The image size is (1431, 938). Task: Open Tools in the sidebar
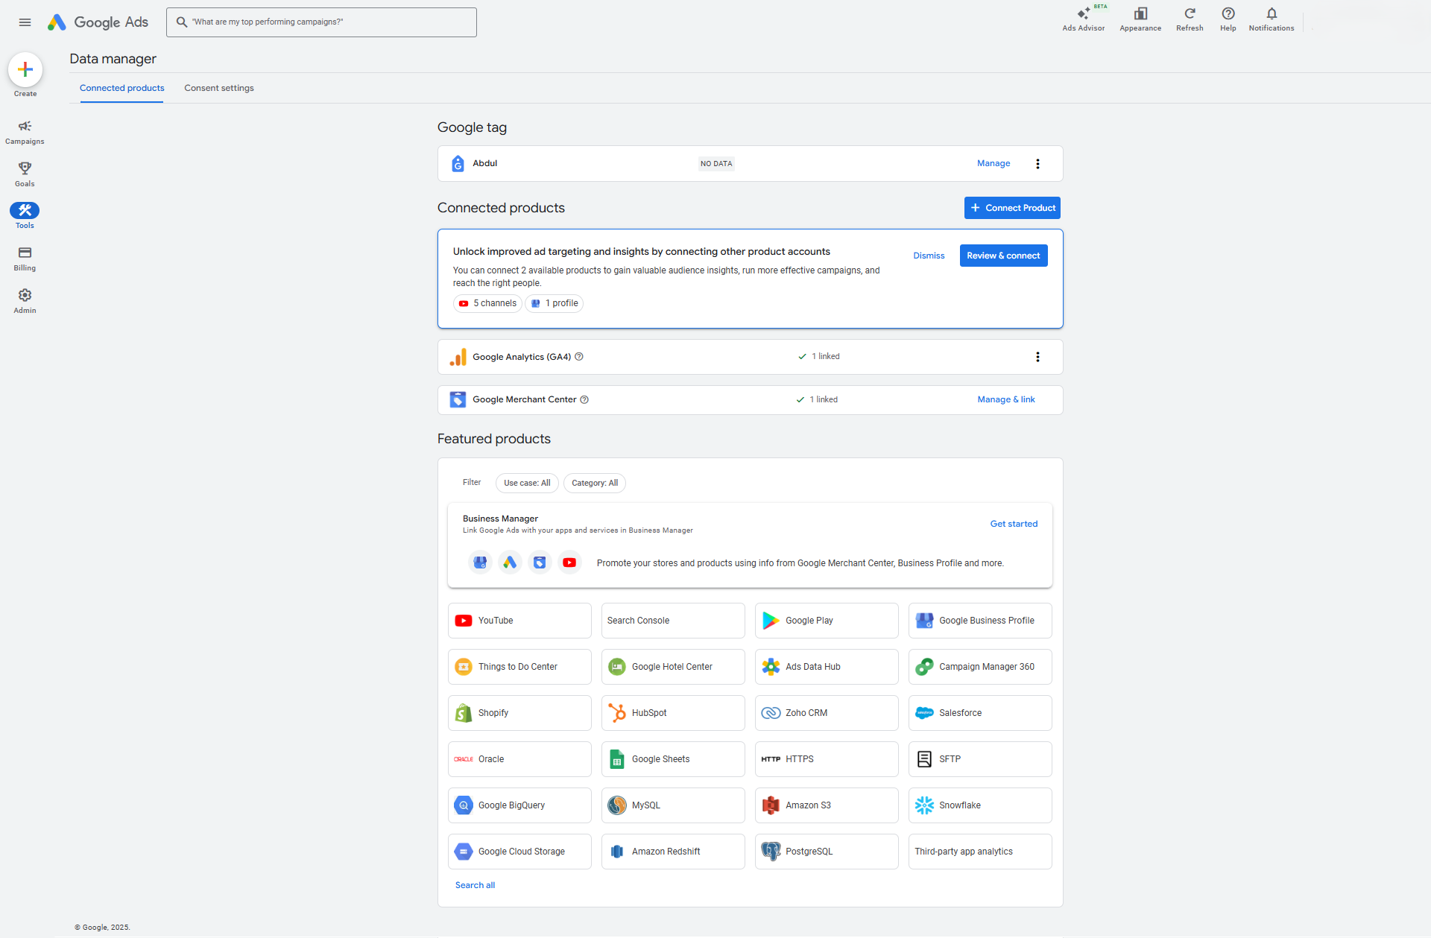pos(25,216)
